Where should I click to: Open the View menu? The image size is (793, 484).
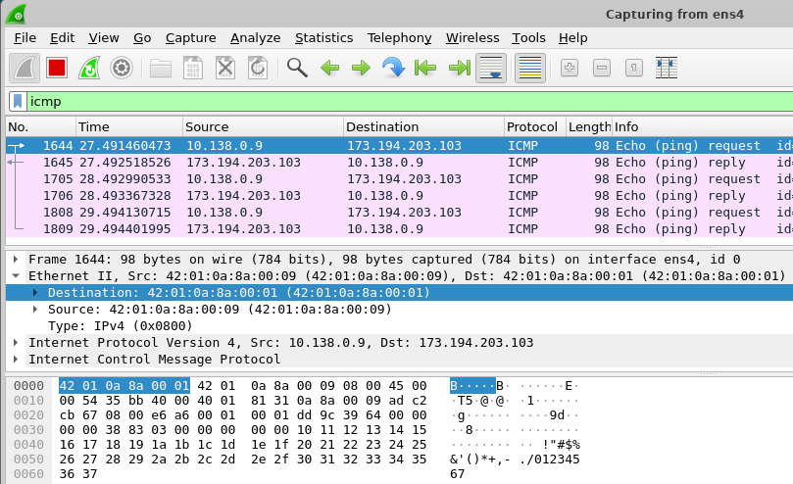point(104,38)
